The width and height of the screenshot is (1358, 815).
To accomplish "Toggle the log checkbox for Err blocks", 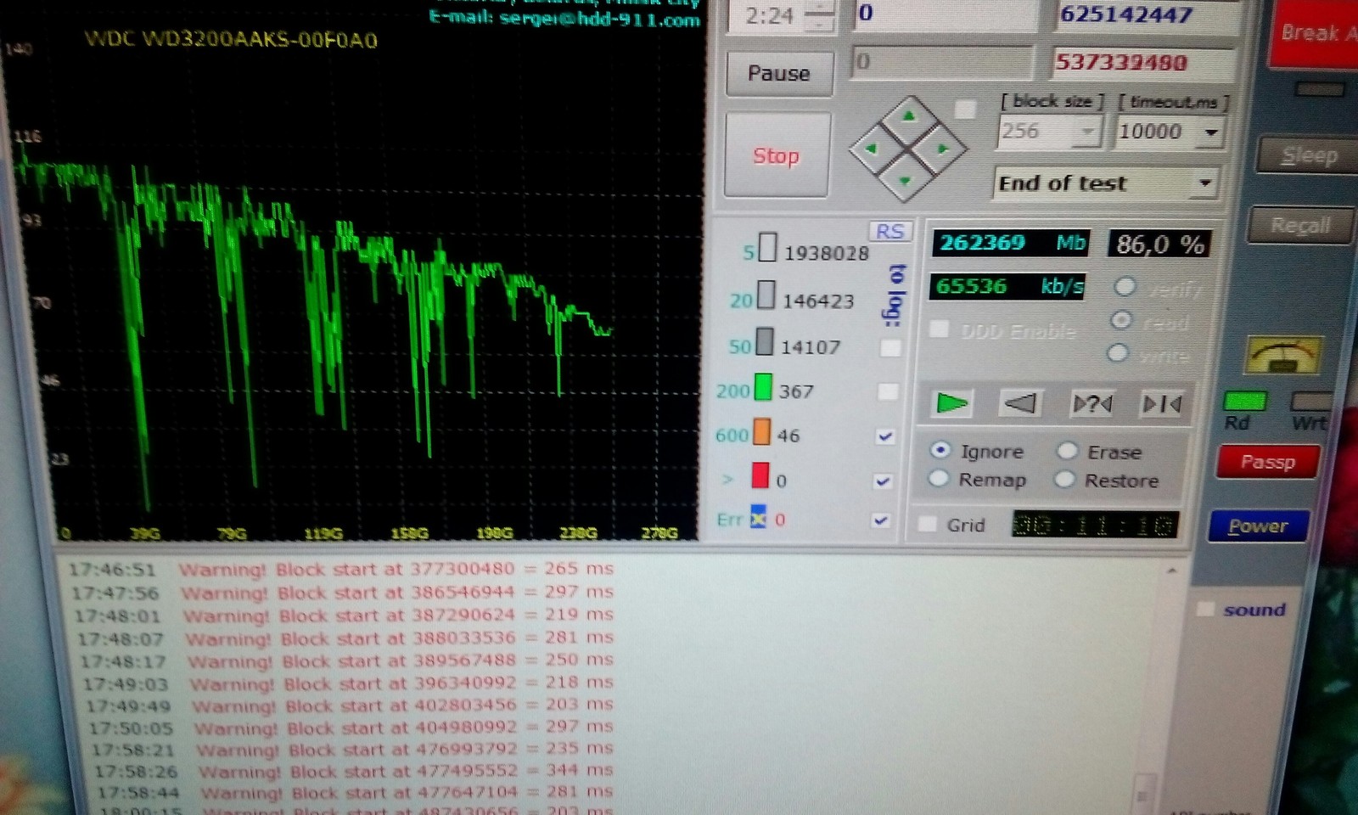I will (x=881, y=520).
